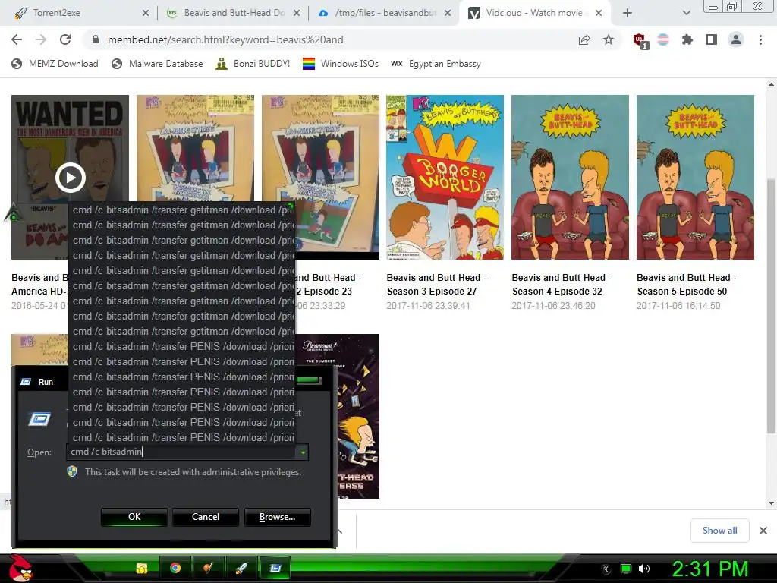777x583 pixels.
Task: Open the Season 5 Episode 50 thumbnail
Action: tap(695, 177)
